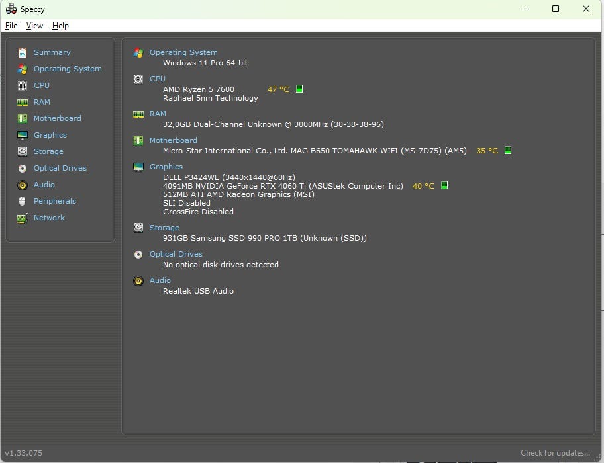Click the board icon beside Motherboard heading
The height and width of the screenshot is (463, 604).
click(138, 140)
